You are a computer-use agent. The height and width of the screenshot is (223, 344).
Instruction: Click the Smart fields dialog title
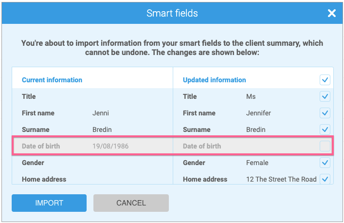click(x=172, y=13)
